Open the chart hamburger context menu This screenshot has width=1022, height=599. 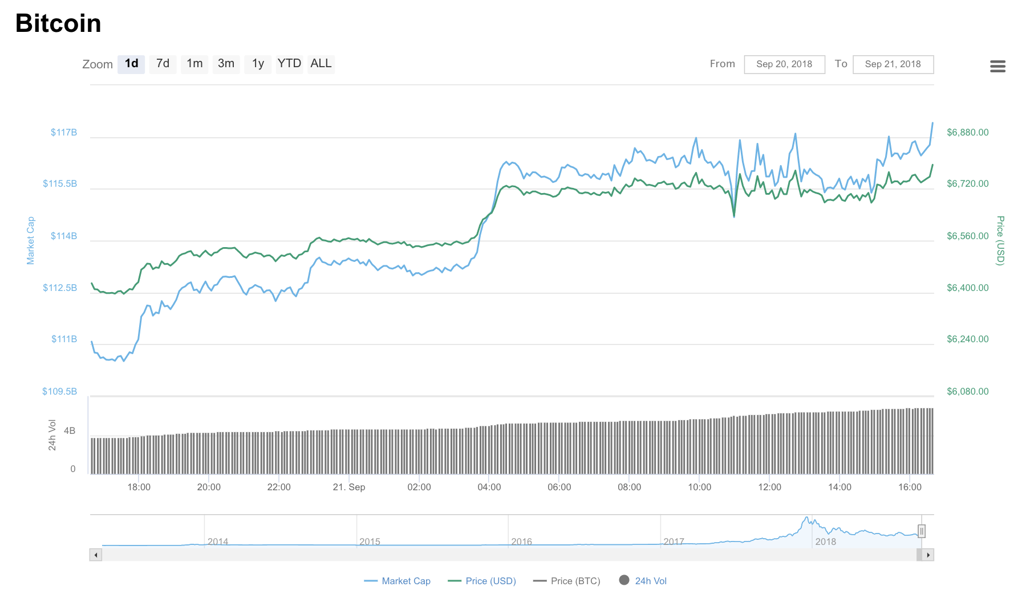[997, 67]
